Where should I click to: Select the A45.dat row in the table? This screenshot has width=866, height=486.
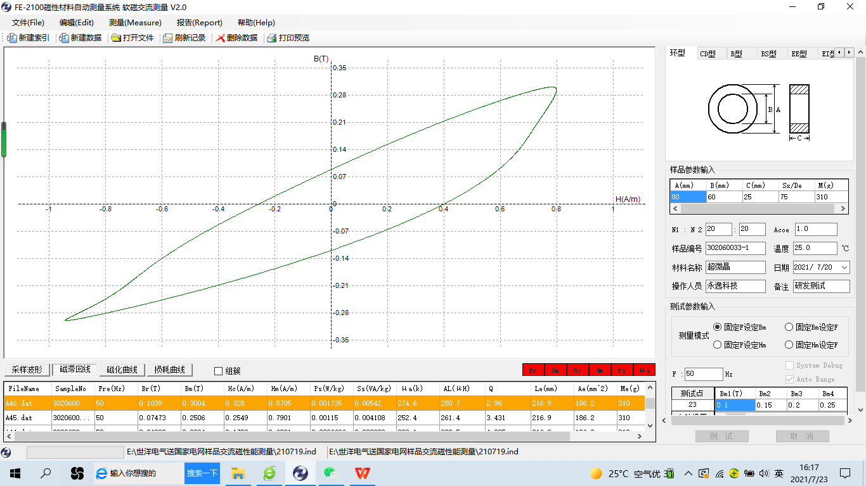tap(325, 418)
